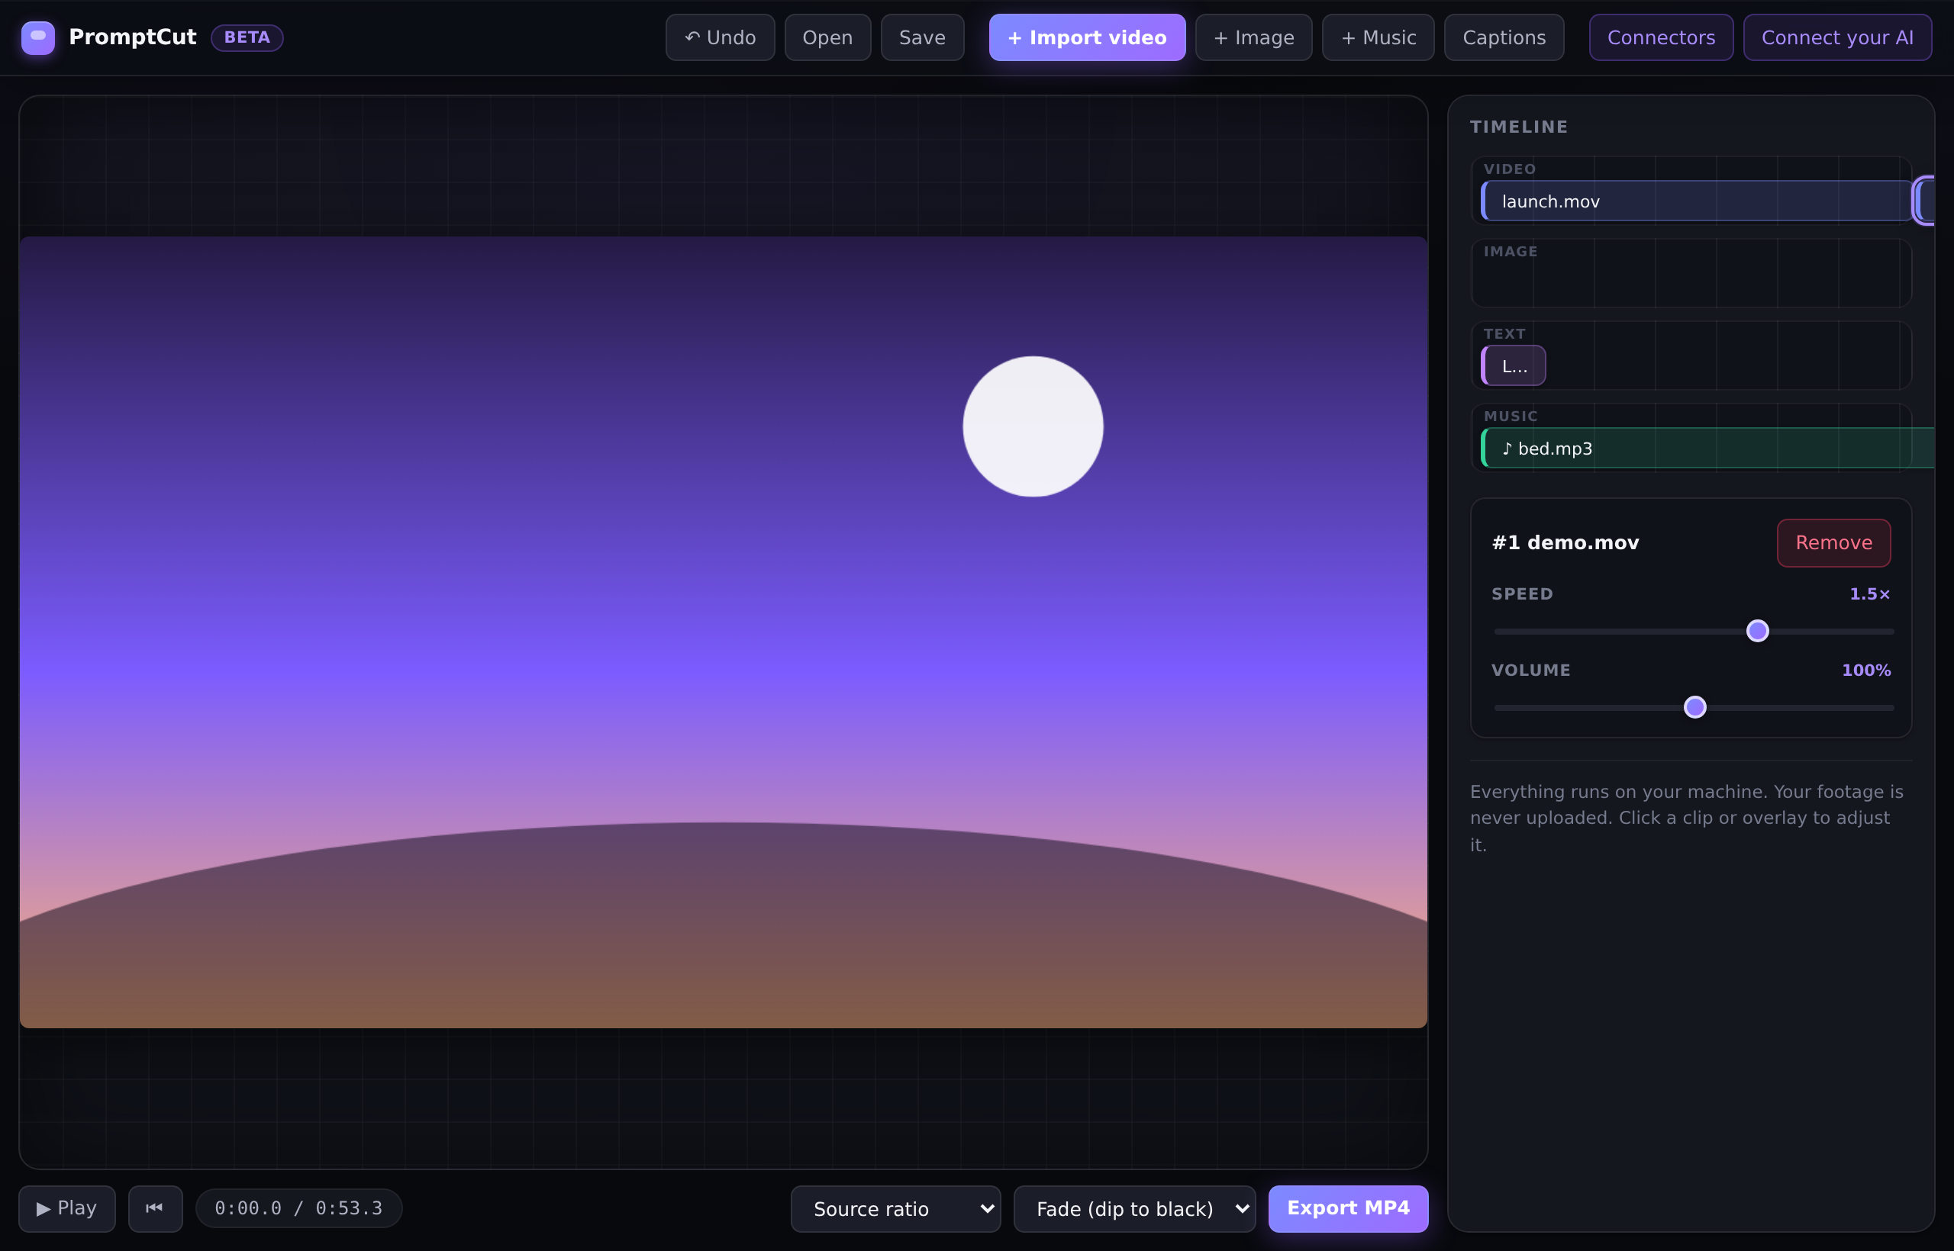Select the second video clip at the track's edge

pos(1925,201)
